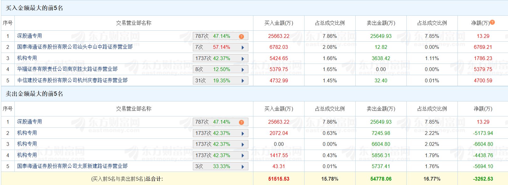Screen dimensions: 508x185
Task: Click blue arrow icon next to 7次 57.14%
Action: coord(243,48)
